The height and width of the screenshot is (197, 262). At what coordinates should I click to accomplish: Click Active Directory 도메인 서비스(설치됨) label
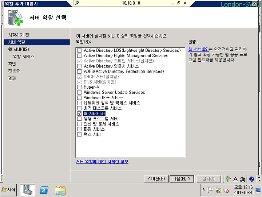[x=119, y=61]
